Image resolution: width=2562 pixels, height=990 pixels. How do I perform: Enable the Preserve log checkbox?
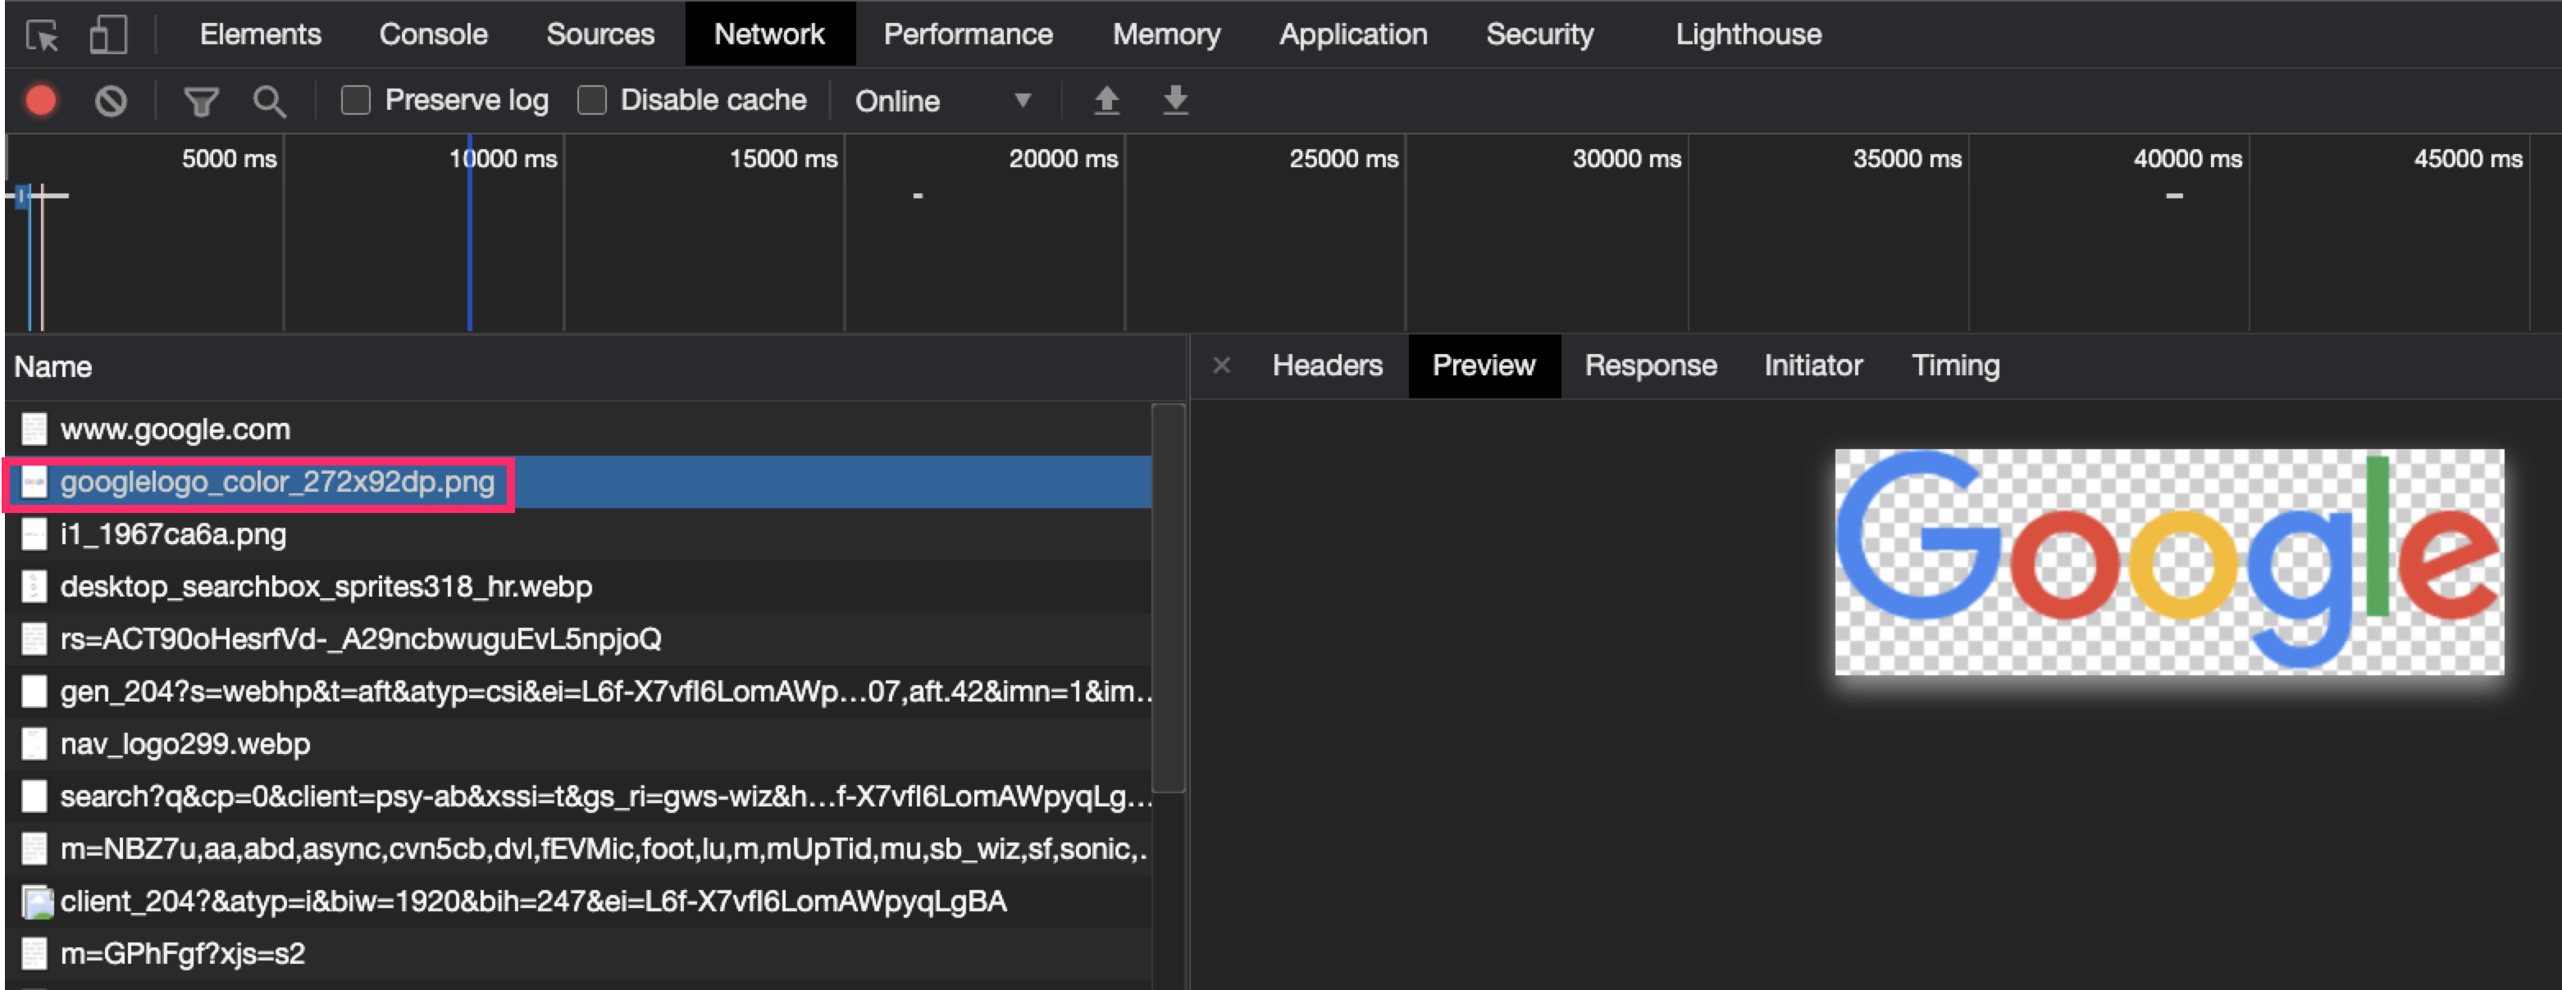click(x=355, y=100)
